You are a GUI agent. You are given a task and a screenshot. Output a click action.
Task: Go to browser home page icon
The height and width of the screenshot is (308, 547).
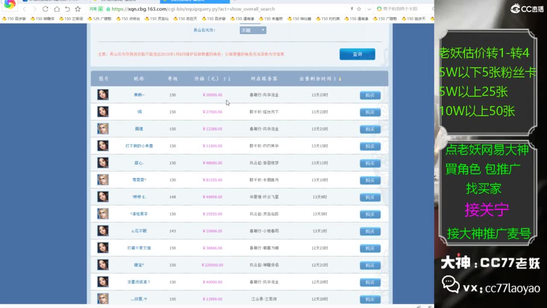(56, 9)
